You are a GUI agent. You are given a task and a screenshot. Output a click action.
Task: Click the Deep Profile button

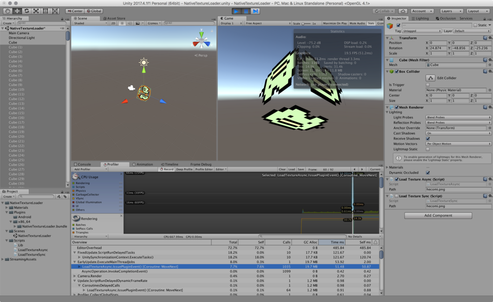[184, 169]
